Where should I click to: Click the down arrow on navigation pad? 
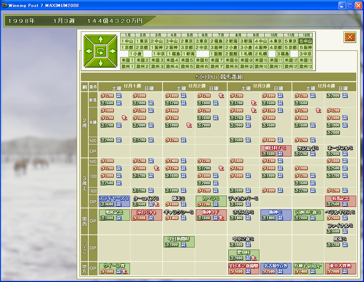click(x=101, y=63)
